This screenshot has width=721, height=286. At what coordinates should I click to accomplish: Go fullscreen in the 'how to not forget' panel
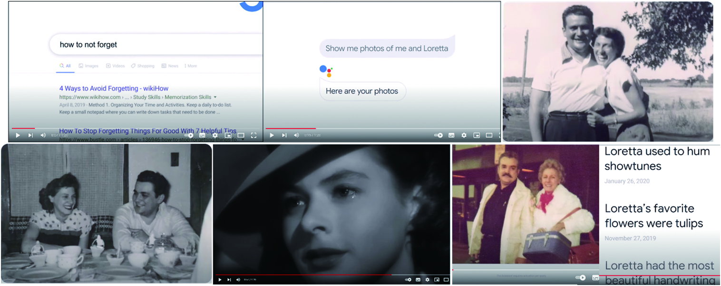click(253, 135)
